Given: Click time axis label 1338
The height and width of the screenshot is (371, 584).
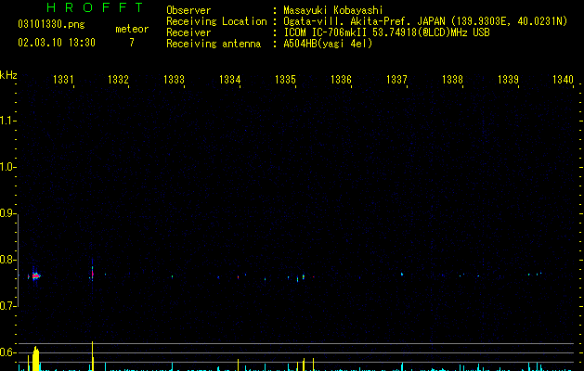Looking at the screenshot, I should [x=452, y=80].
